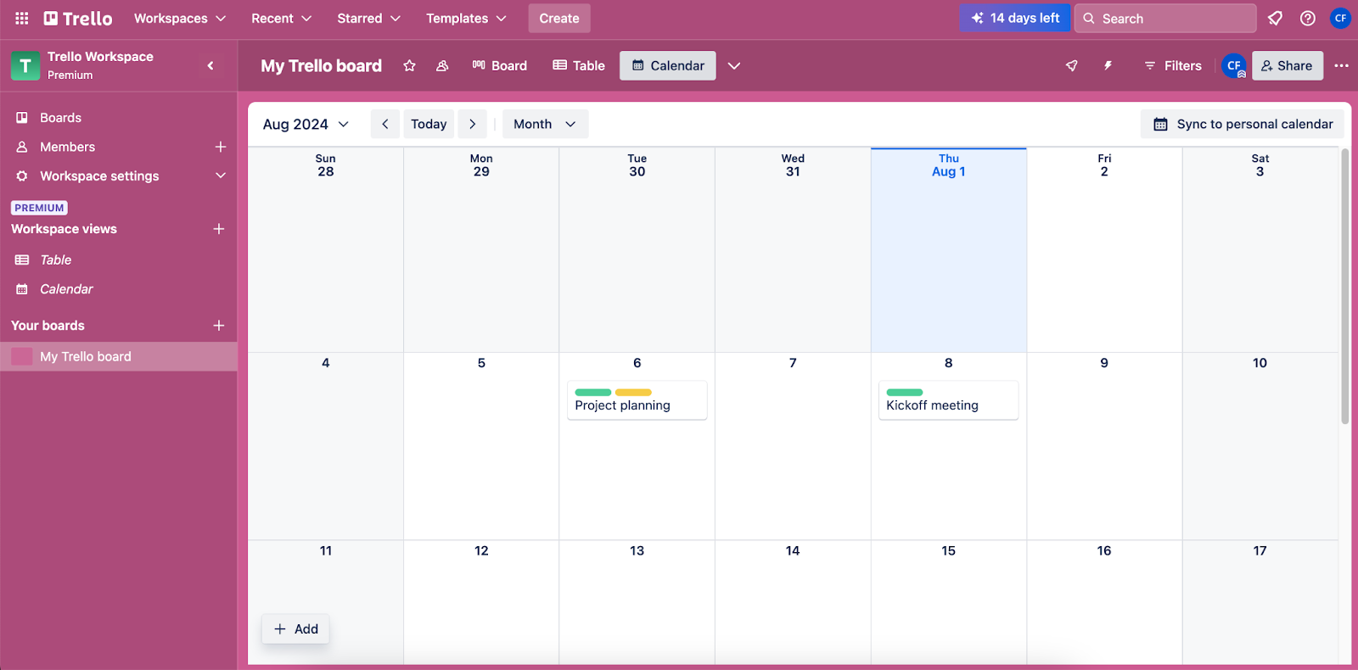Create a new board with plus icon
This screenshot has height=670, width=1358.
[219, 326]
